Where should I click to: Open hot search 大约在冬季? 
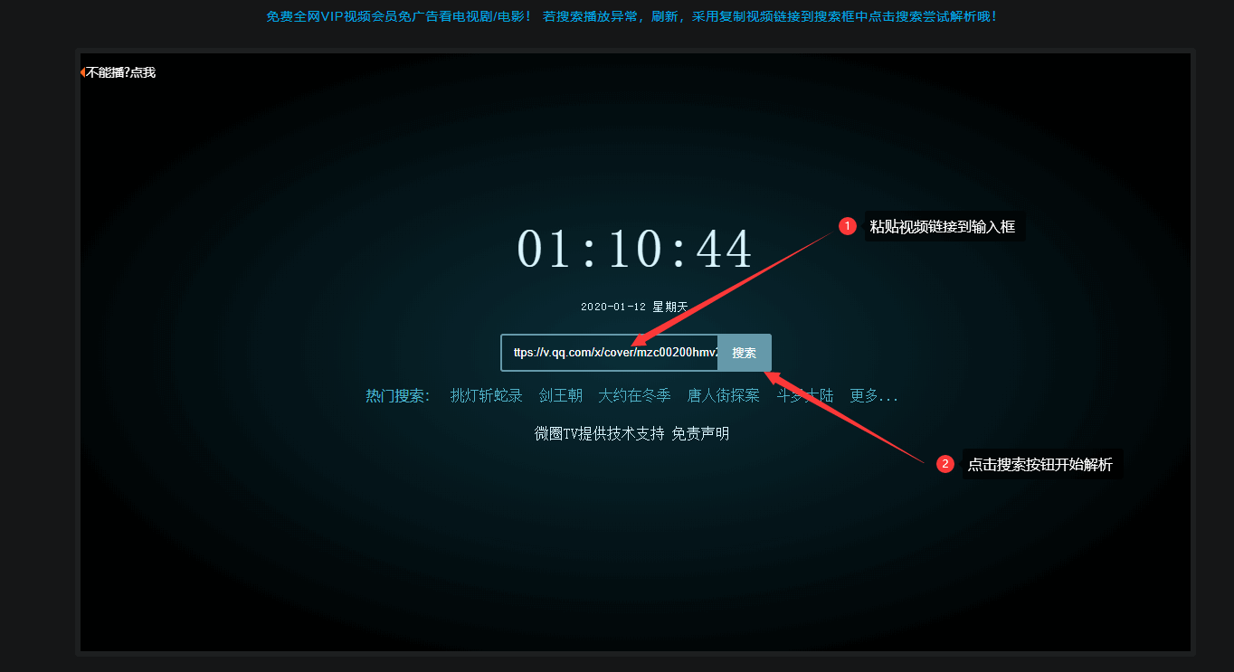coord(635,396)
